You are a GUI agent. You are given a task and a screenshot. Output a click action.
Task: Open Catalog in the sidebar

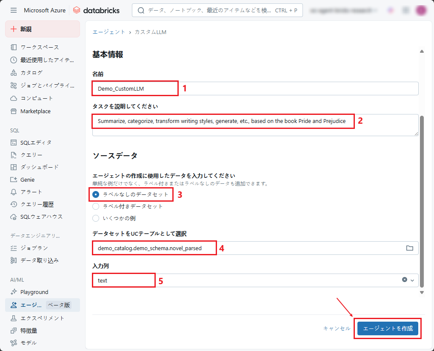31,73
